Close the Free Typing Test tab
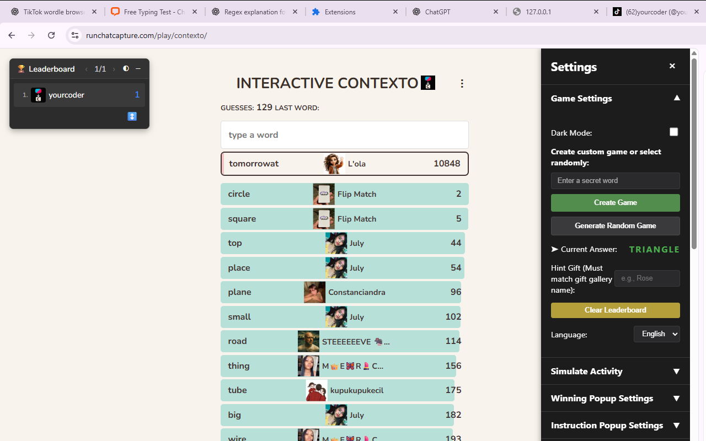This screenshot has height=441, width=706. [x=195, y=12]
